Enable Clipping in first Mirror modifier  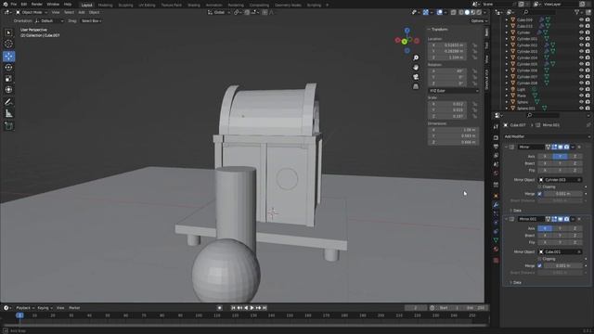pos(540,187)
